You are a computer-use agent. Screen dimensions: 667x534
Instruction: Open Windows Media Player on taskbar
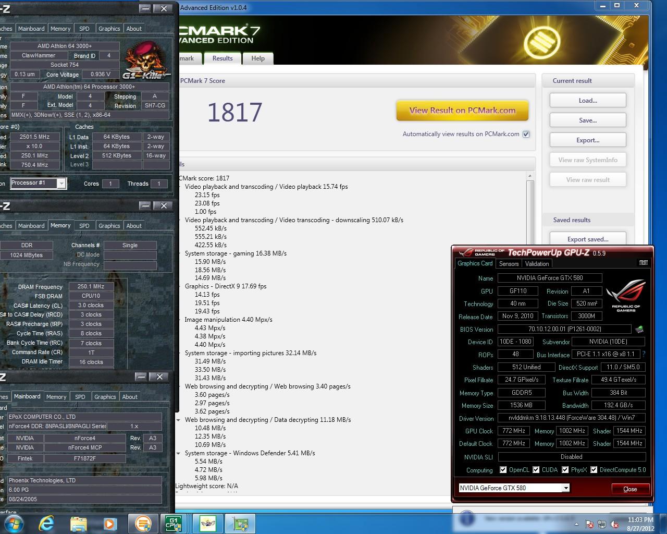tap(109, 524)
